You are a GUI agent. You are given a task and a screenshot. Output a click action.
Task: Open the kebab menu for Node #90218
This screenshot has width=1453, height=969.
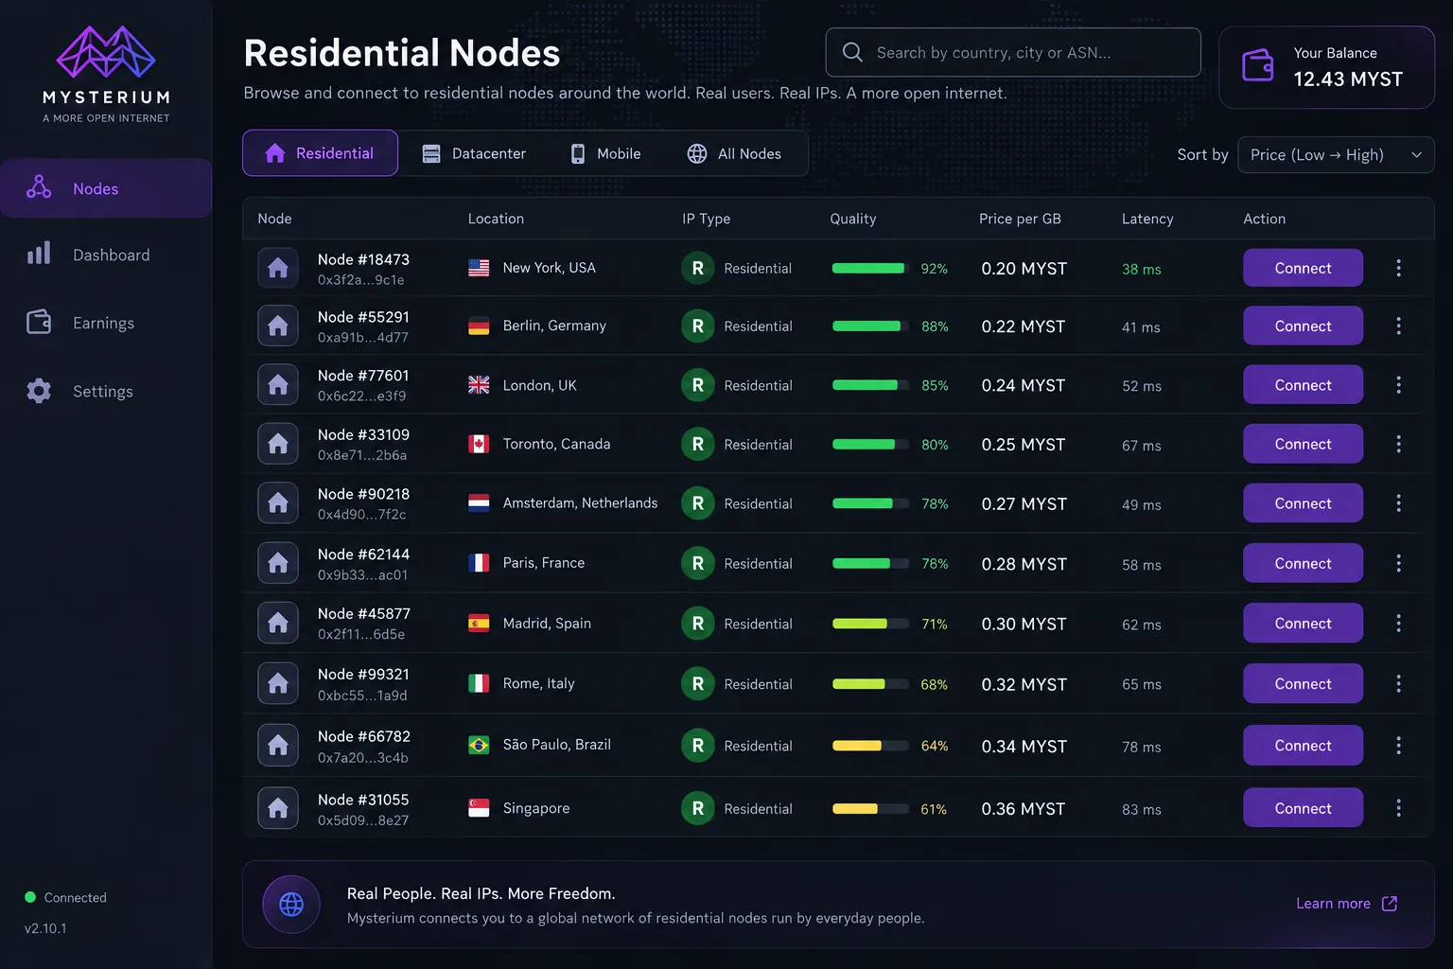pyautogui.click(x=1398, y=503)
